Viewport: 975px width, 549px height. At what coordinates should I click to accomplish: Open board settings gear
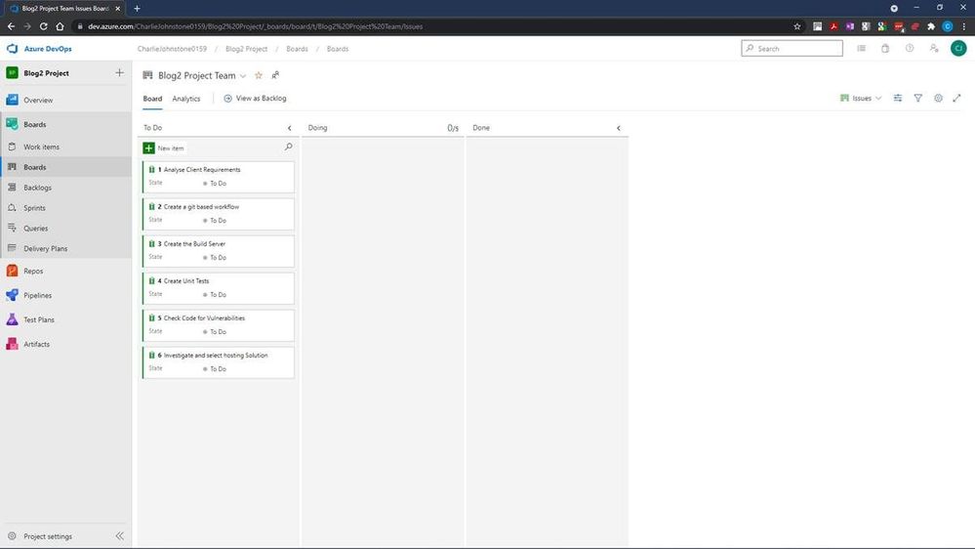(x=938, y=98)
